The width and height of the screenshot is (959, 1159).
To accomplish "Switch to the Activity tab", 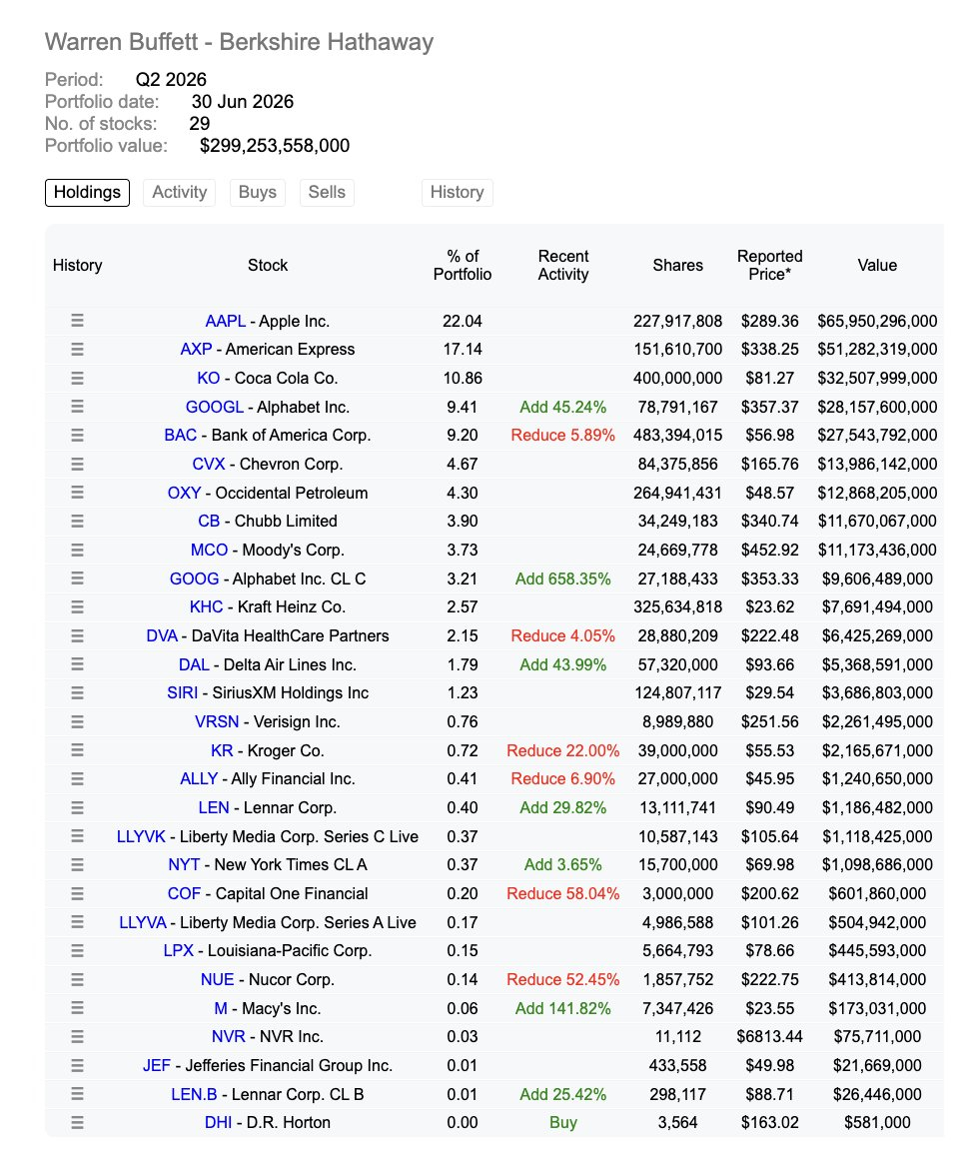I will click(x=180, y=192).
